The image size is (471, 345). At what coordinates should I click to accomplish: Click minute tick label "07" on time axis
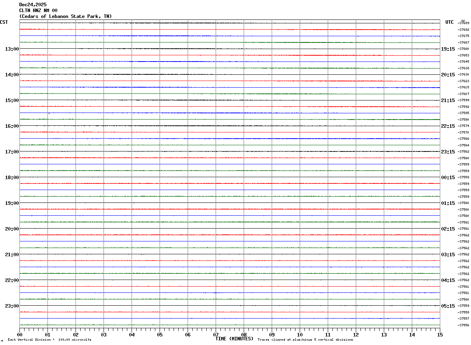click(x=216, y=334)
